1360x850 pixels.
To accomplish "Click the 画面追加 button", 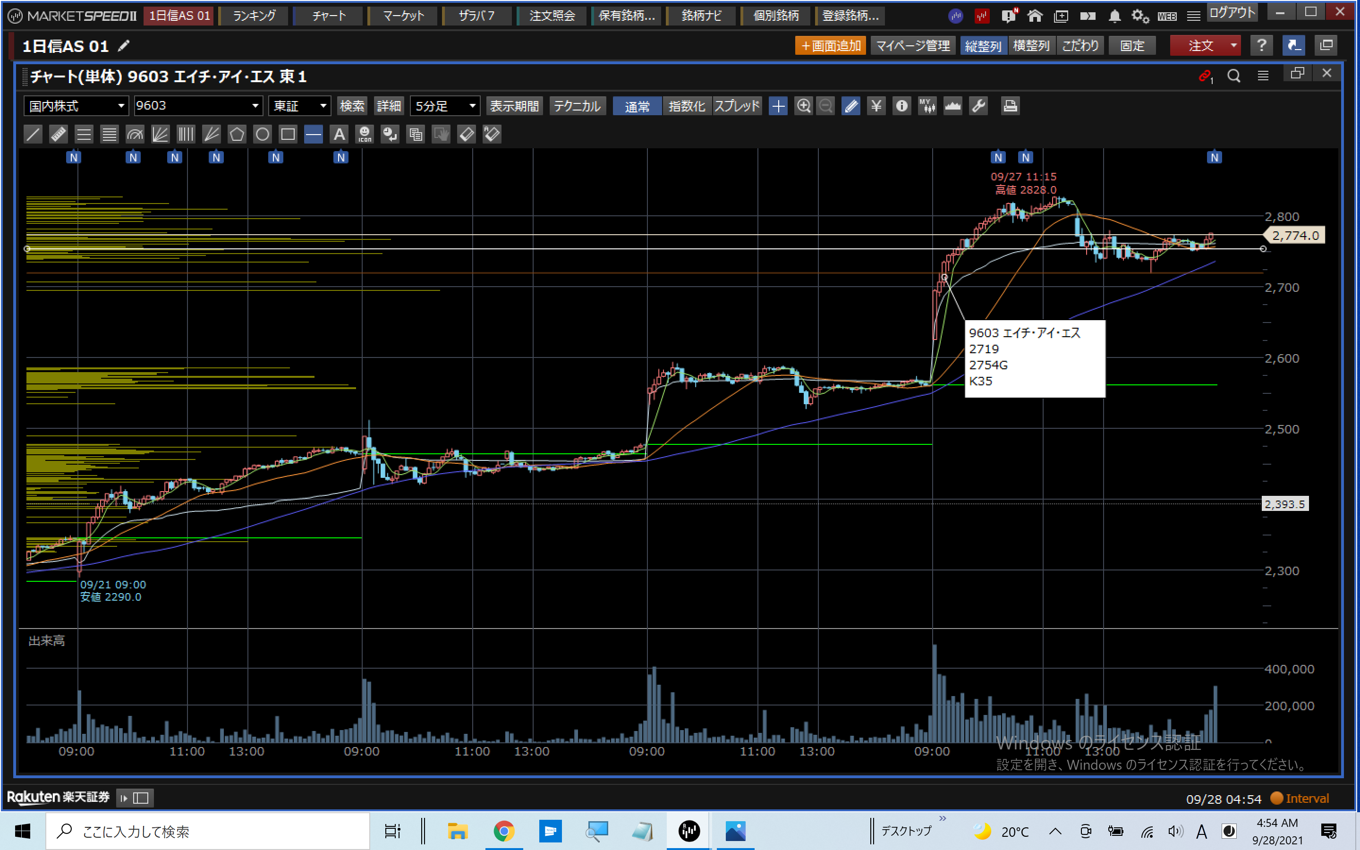I will pyautogui.click(x=830, y=45).
